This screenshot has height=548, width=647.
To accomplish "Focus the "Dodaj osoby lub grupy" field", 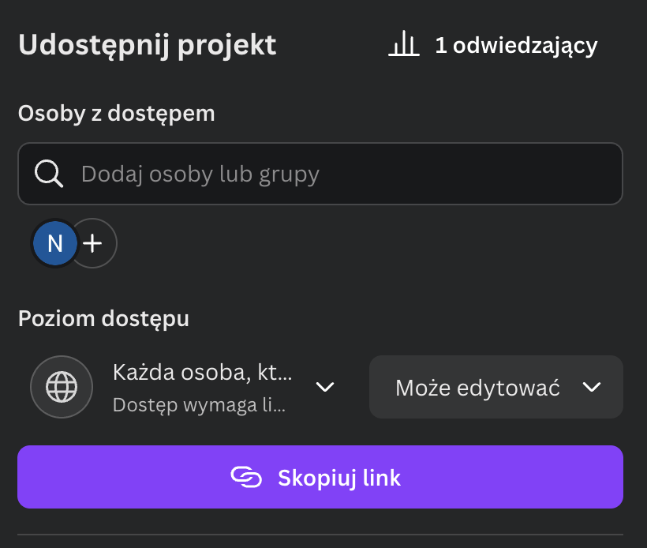I will pos(339,174).
